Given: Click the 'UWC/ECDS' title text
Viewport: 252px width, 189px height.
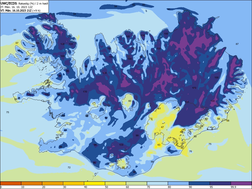Looking at the screenshot, I should 8,3.
